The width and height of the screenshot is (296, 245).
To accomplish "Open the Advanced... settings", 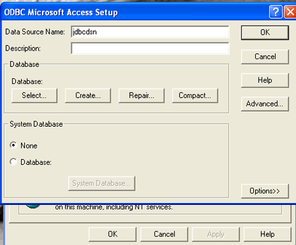I will [x=265, y=104].
